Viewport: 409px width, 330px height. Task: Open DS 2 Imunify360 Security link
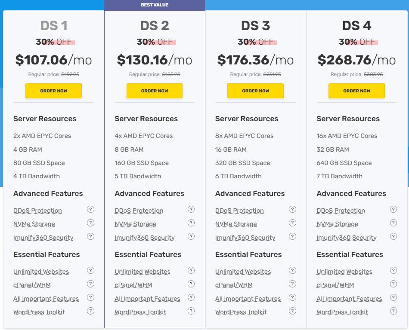[x=145, y=238]
